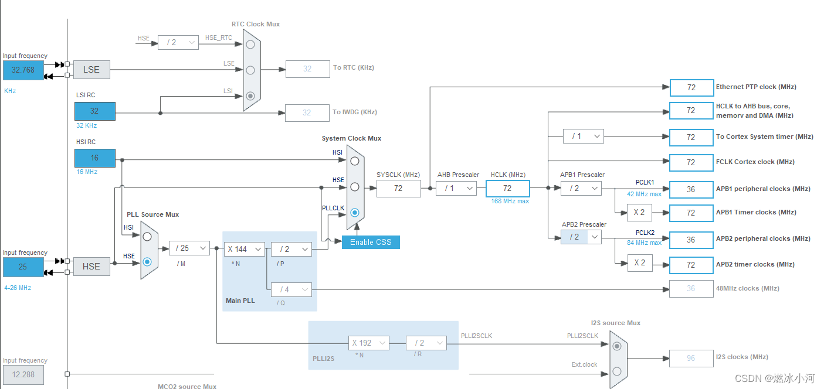The height and width of the screenshot is (389, 824).
Task: Open the AHB Prescaler /1 dropdown
Action: click(x=456, y=188)
